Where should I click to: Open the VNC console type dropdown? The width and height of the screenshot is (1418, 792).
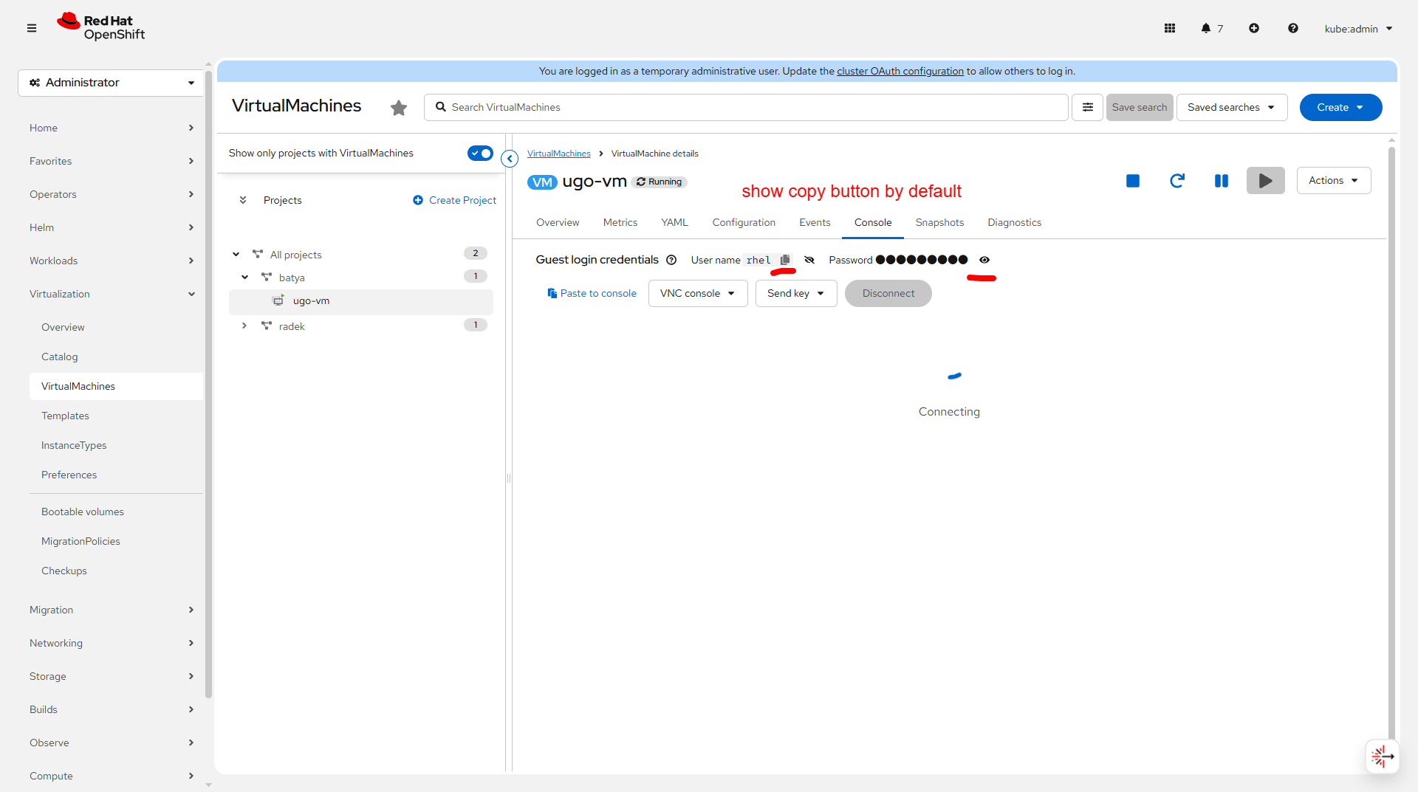coord(698,293)
